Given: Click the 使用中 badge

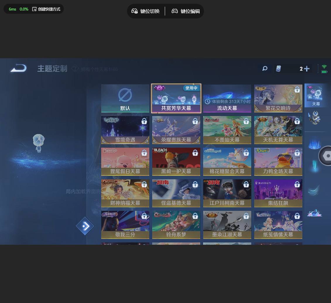Looking at the screenshot, I should click(191, 88).
